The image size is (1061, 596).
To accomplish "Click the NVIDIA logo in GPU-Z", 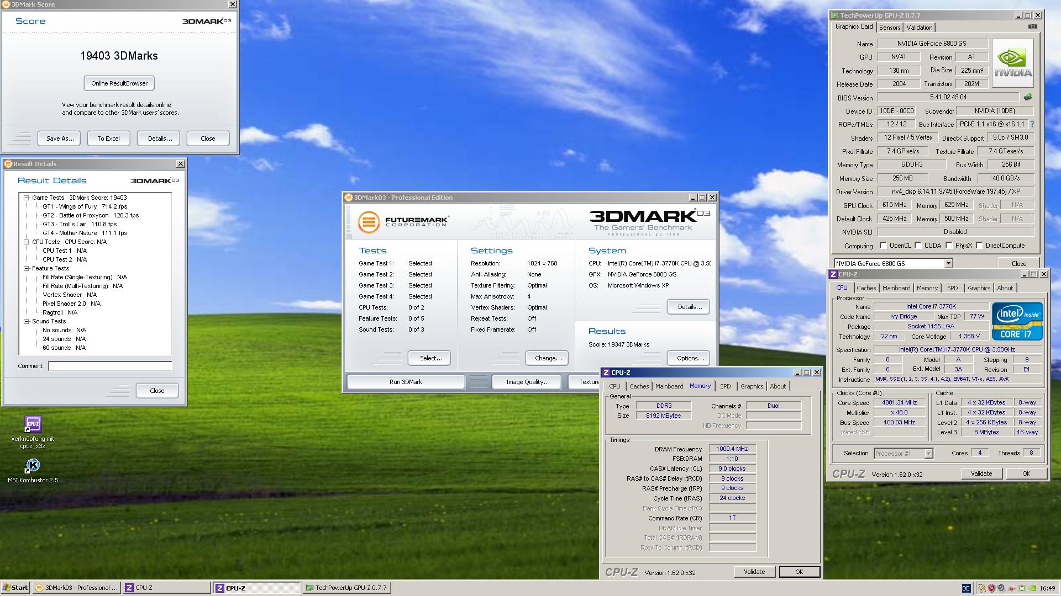I will (x=1012, y=63).
